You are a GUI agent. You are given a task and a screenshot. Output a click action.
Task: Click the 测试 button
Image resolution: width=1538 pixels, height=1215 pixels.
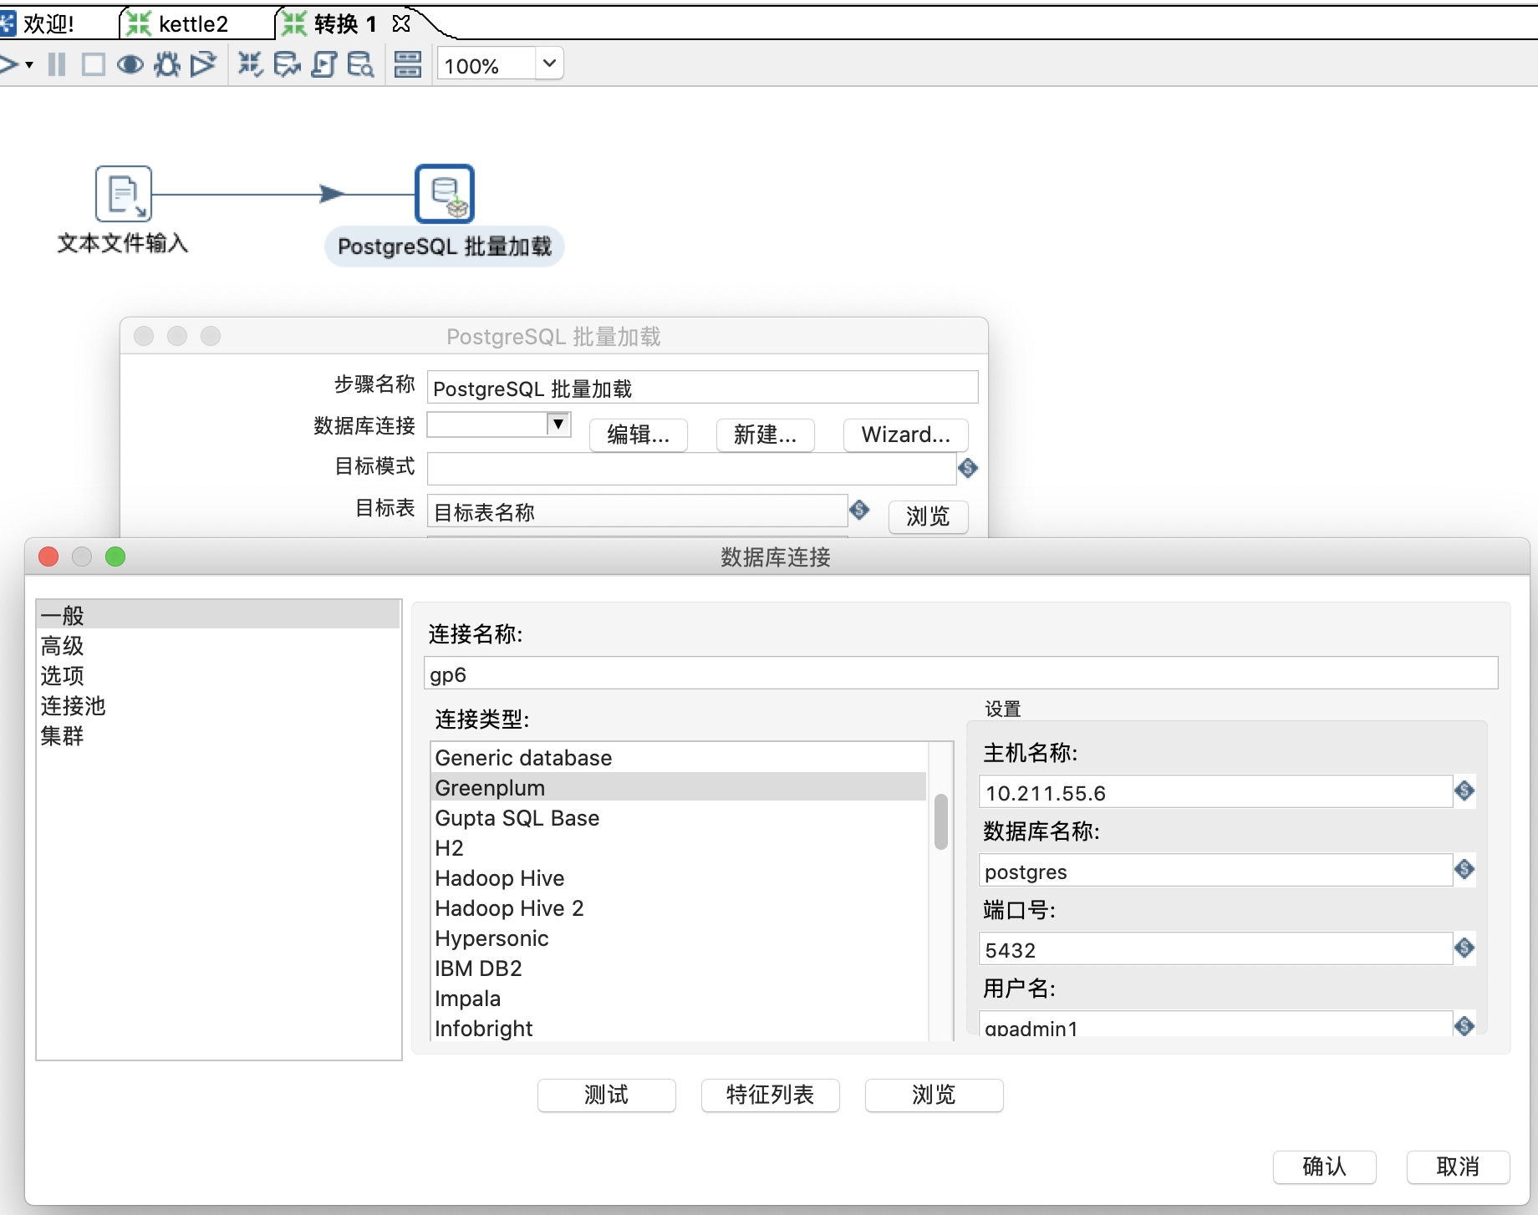607,1095
